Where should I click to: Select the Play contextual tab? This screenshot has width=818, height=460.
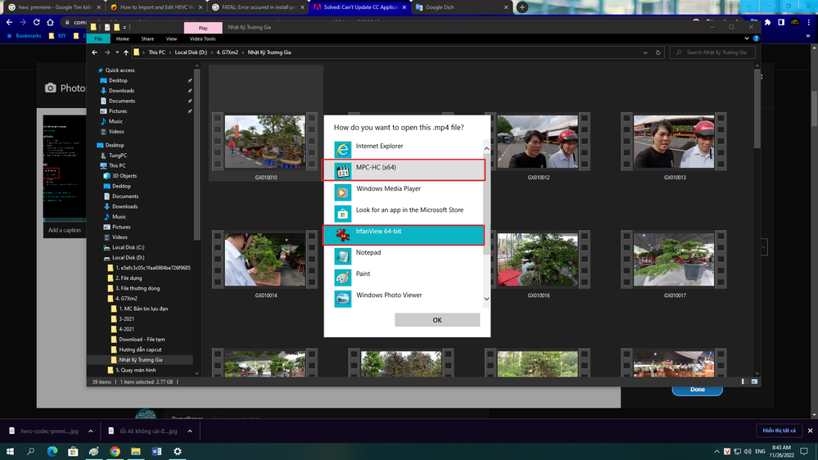click(203, 28)
